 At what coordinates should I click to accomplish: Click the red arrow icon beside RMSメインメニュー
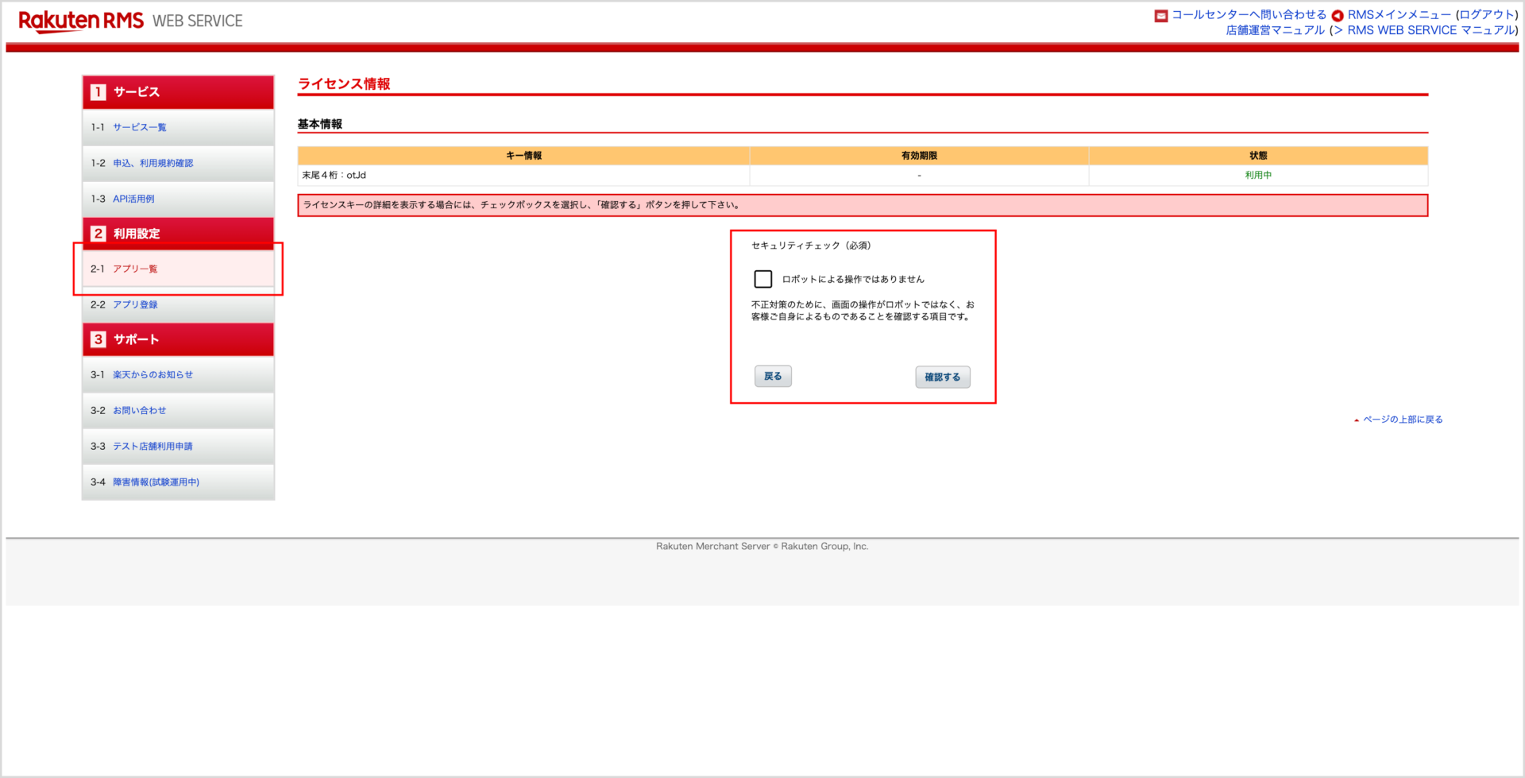coord(1338,14)
